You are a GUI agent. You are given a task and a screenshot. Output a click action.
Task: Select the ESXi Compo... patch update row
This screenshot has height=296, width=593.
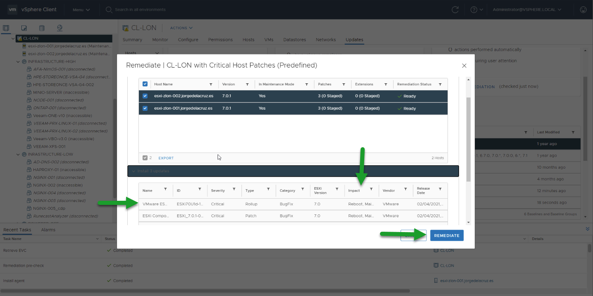tap(293, 216)
